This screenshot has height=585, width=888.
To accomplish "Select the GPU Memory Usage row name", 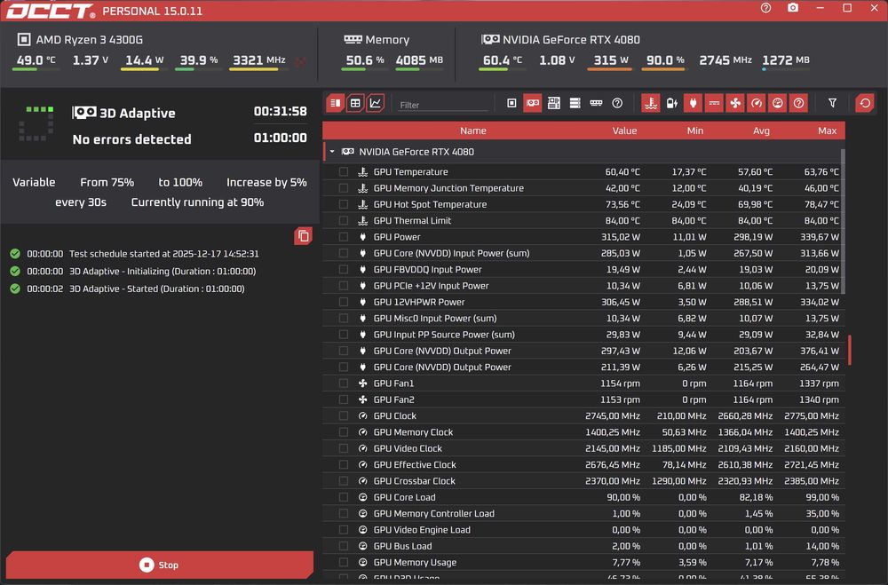I will point(415,562).
